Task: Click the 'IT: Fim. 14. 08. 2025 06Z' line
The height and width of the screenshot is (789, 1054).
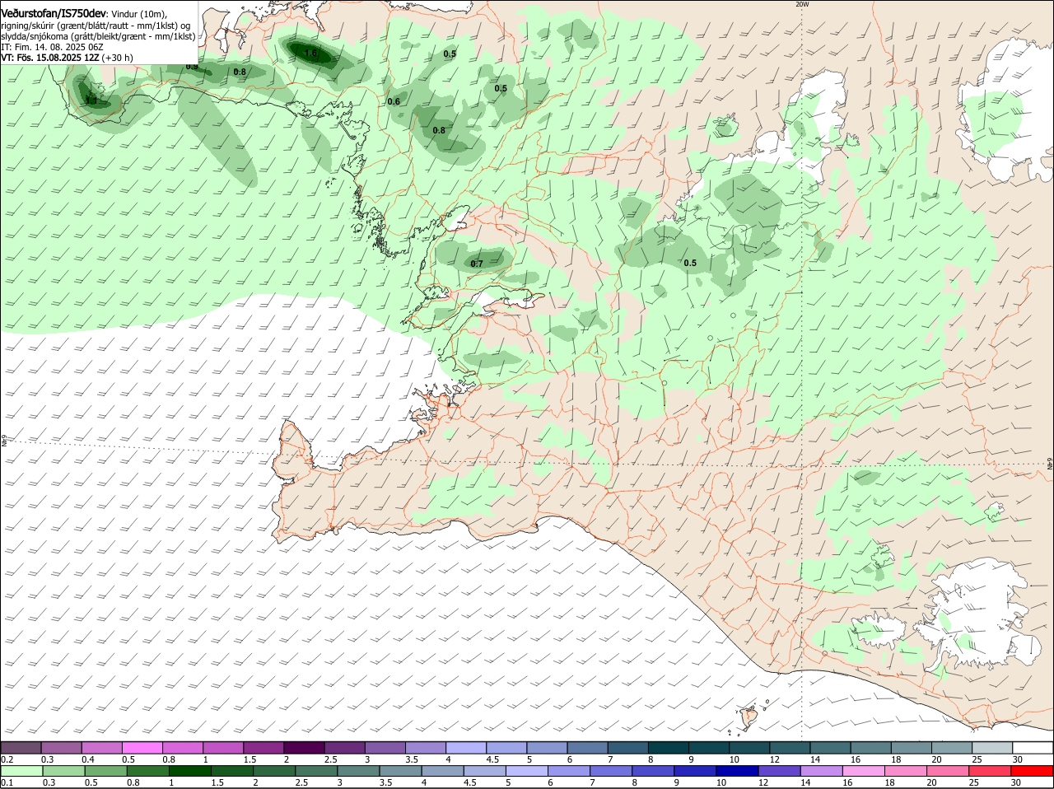Action: tap(52, 47)
